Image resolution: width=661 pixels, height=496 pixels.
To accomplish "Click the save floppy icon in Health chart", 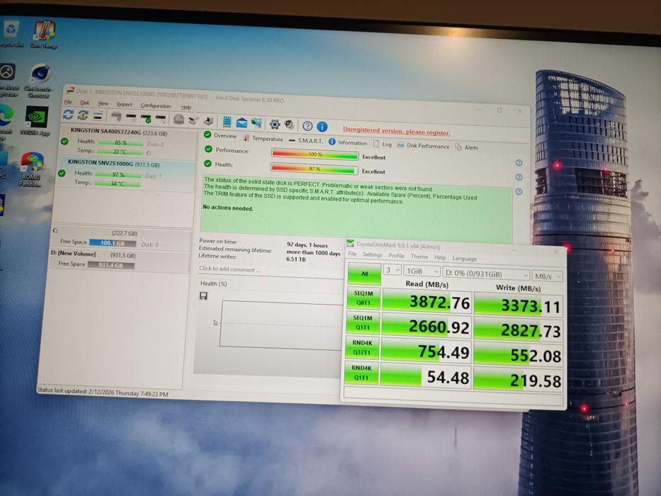I will pos(203,296).
